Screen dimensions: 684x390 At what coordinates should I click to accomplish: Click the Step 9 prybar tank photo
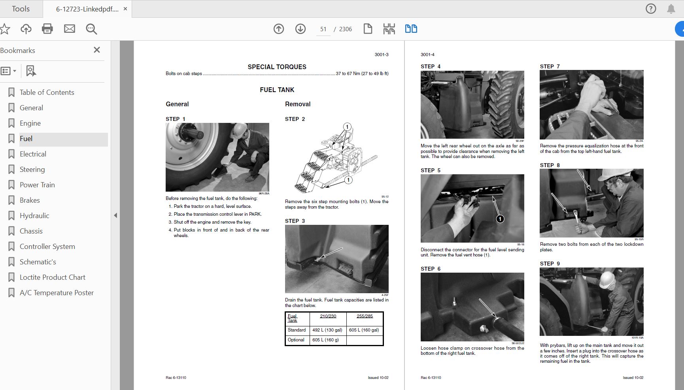click(x=591, y=302)
